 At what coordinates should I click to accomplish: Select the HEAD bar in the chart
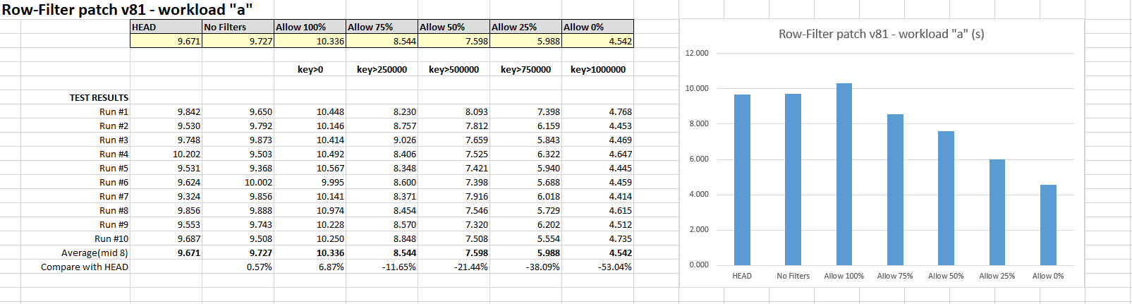click(742, 180)
